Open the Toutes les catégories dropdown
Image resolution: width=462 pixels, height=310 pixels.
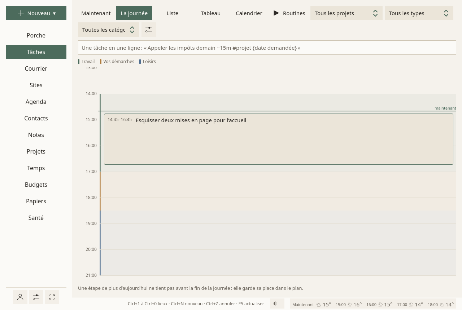pyautogui.click(x=109, y=30)
